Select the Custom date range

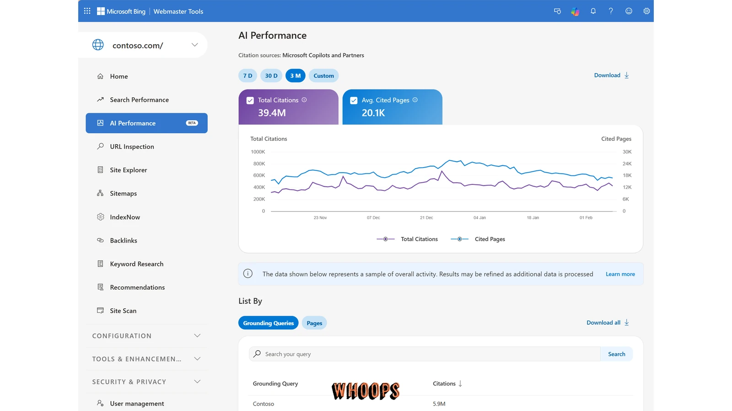pos(324,75)
